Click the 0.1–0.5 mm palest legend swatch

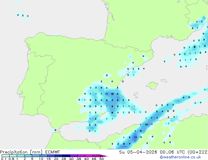click(x=6, y=156)
